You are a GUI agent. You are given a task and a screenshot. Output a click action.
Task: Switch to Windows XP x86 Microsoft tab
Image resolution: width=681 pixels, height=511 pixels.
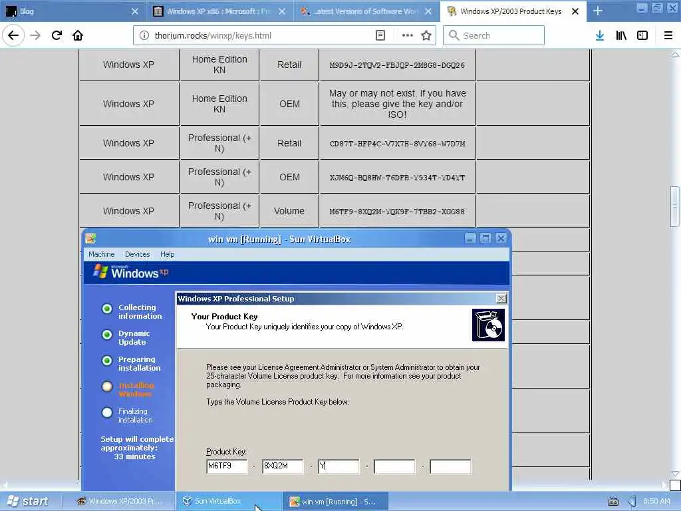(x=219, y=11)
